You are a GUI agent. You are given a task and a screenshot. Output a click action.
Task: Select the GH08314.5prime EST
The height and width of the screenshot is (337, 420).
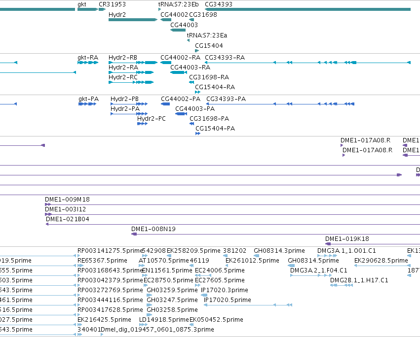coord(291,266)
